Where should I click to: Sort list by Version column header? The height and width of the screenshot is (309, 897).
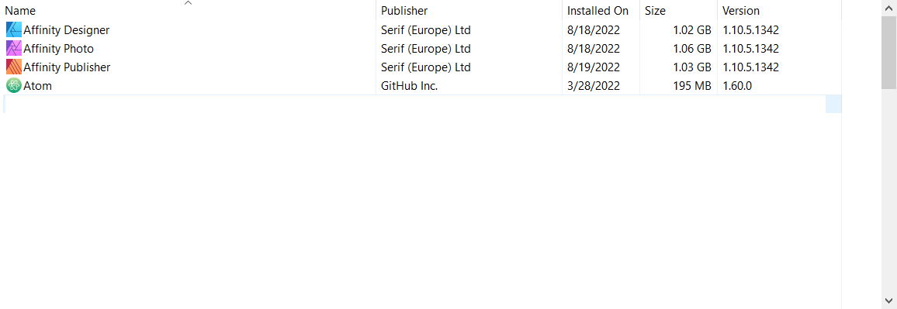(x=741, y=11)
